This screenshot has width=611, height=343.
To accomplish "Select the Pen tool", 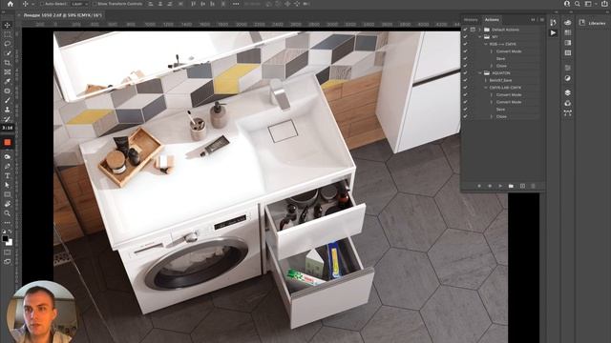I will click(7, 166).
